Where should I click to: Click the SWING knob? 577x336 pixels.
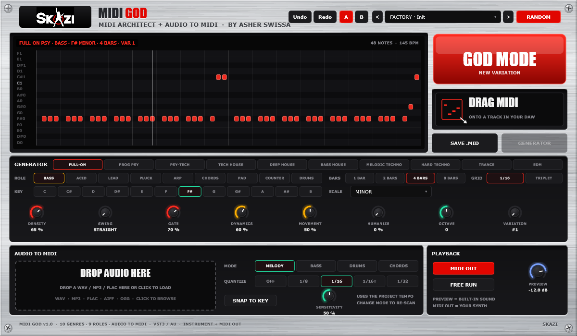click(x=105, y=212)
